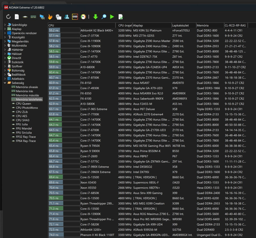Select Háttértár in the tree
This screenshot has height=238, width=256.
coord(17,50)
